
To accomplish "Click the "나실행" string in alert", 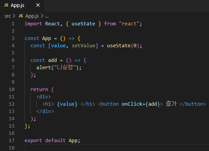I will (65, 67).
